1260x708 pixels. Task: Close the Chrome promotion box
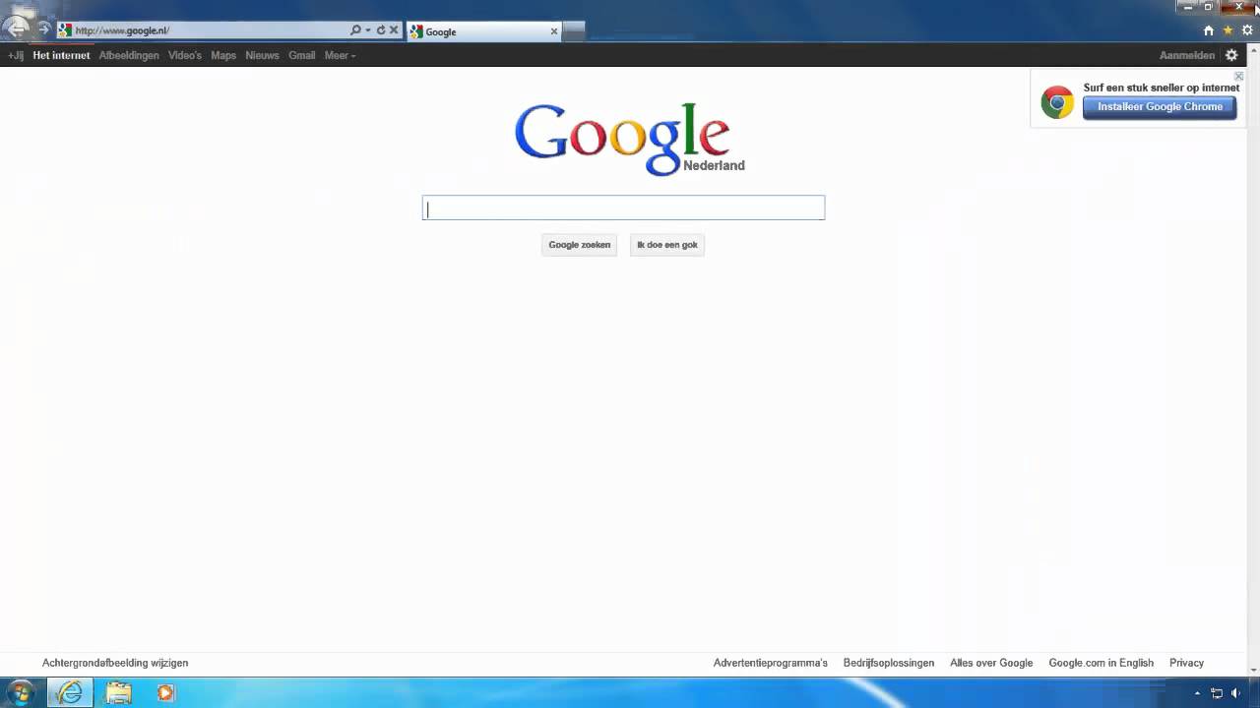pyautogui.click(x=1238, y=76)
